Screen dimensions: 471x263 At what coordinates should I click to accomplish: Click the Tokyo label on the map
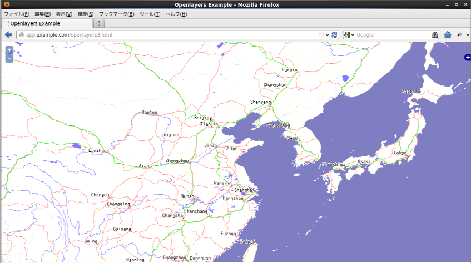(x=400, y=153)
